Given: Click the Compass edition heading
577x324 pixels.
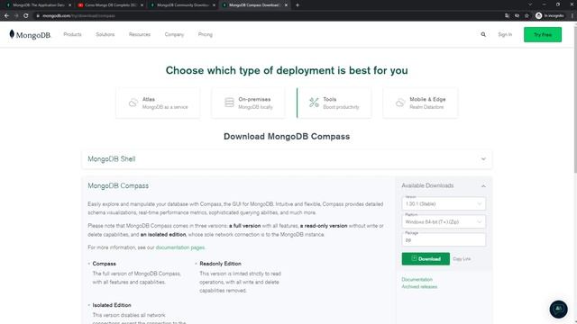Looking at the screenshot, I should pyautogui.click(x=105, y=264).
